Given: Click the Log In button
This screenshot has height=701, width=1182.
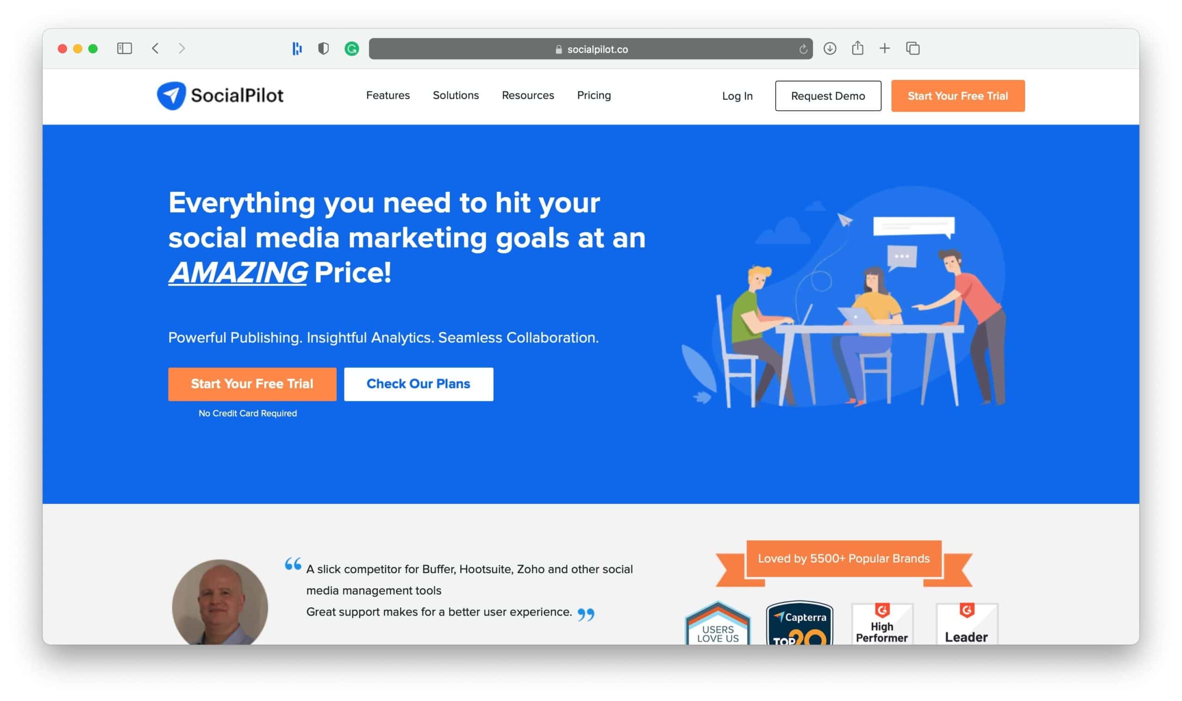Looking at the screenshot, I should pyautogui.click(x=738, y=95).
